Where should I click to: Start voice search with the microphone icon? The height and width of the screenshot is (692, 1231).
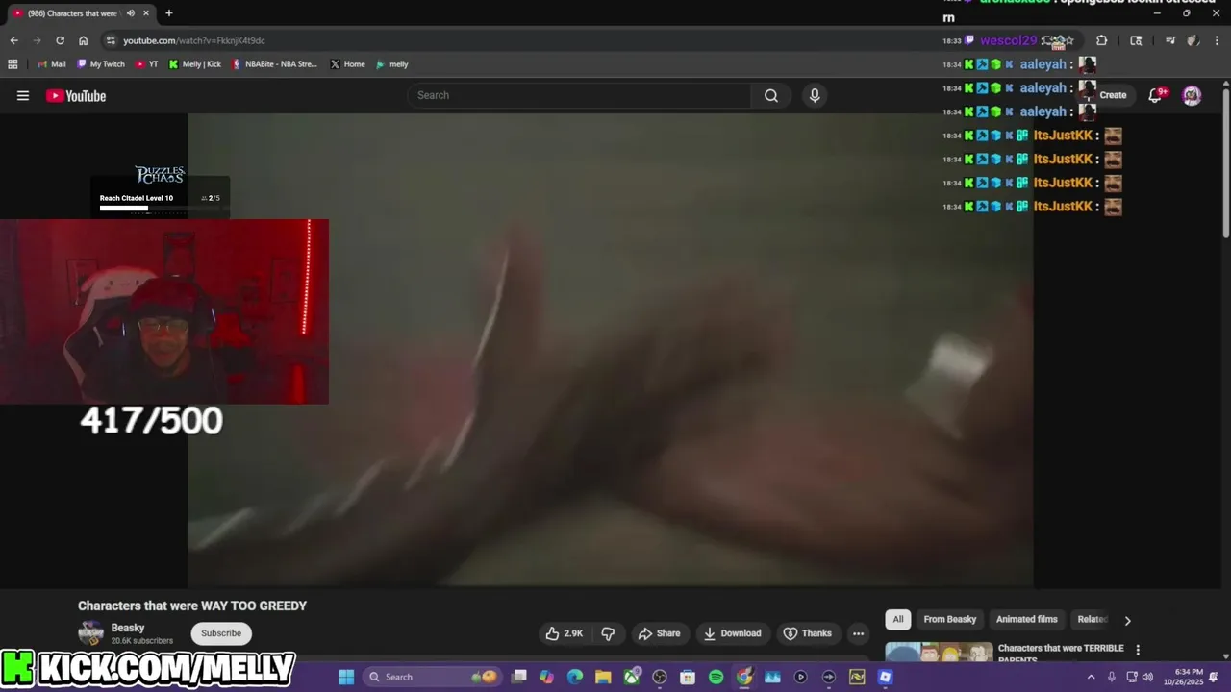(x=815, y=95)
